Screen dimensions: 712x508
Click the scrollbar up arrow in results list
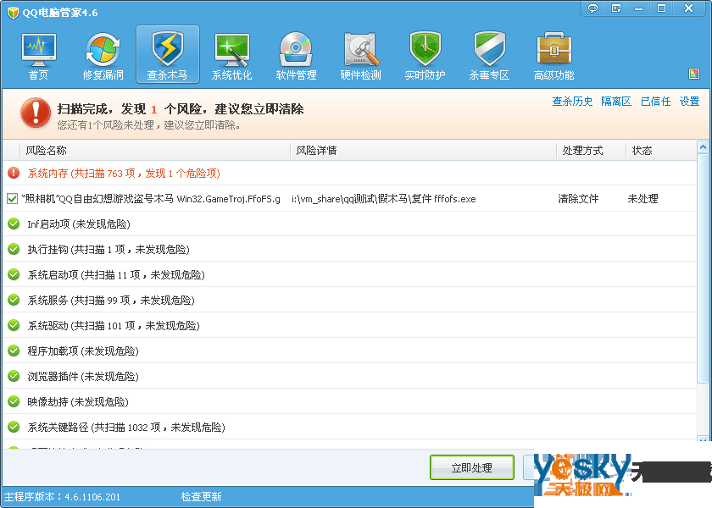[x=703, y=148]
